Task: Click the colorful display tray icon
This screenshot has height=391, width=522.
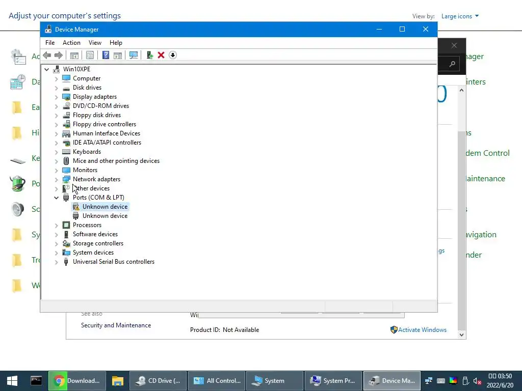Action: (453, 381)
